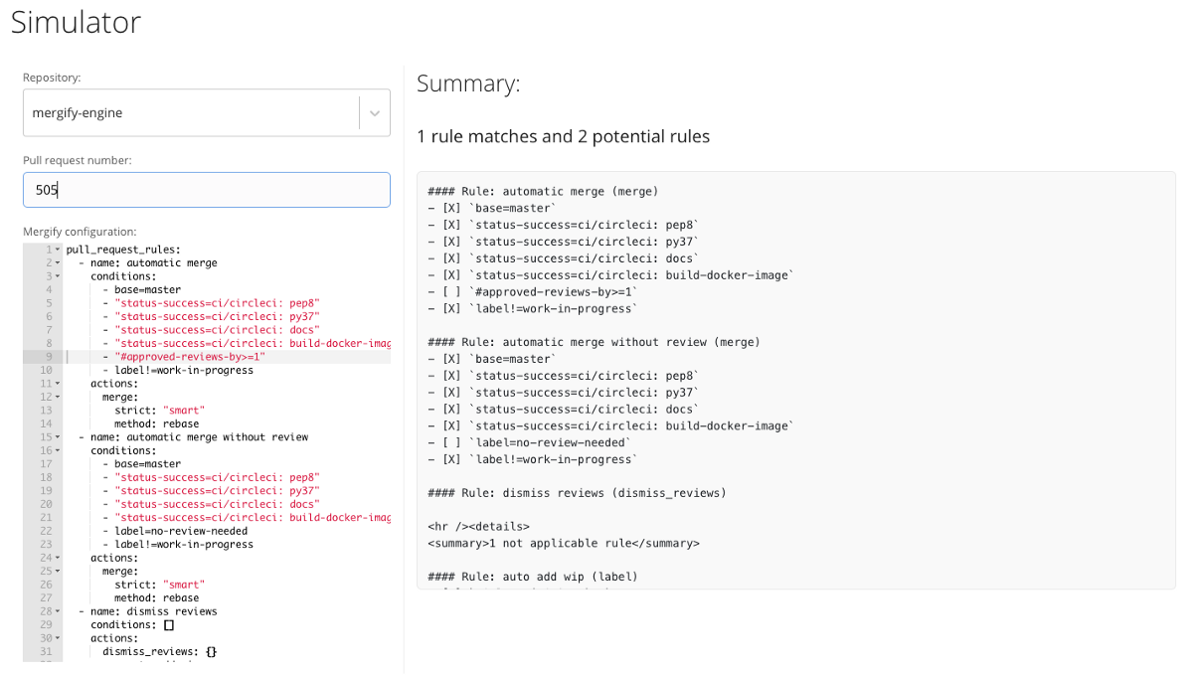The image size is (1193, 676).
Task: Click the dismiss_reviews line in editor
Action: 159,652
